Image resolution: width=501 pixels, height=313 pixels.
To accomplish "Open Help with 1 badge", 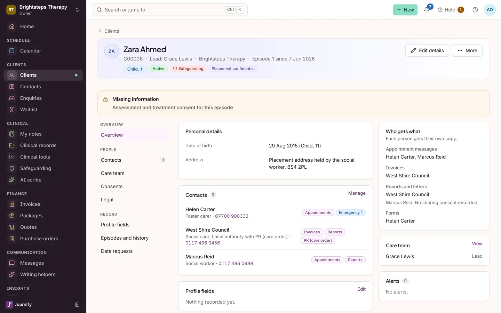I will point(451,10).
